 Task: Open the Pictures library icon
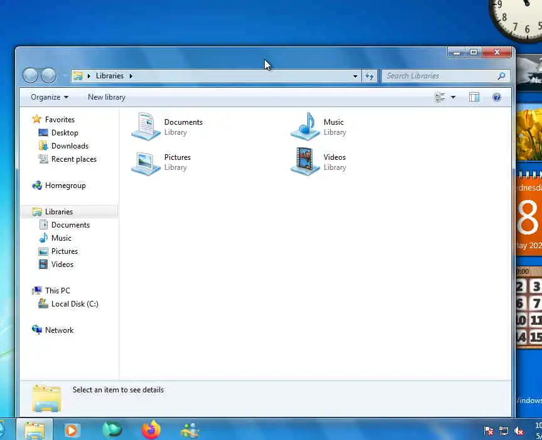[x=146, y=163]
